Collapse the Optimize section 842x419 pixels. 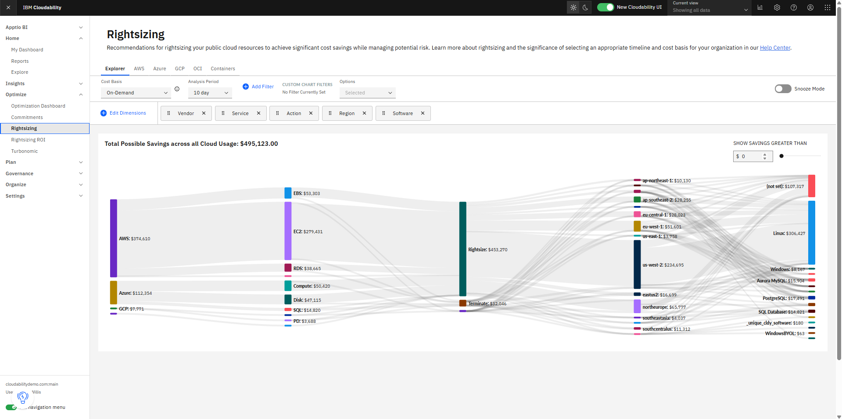click(x=45, y=94)
